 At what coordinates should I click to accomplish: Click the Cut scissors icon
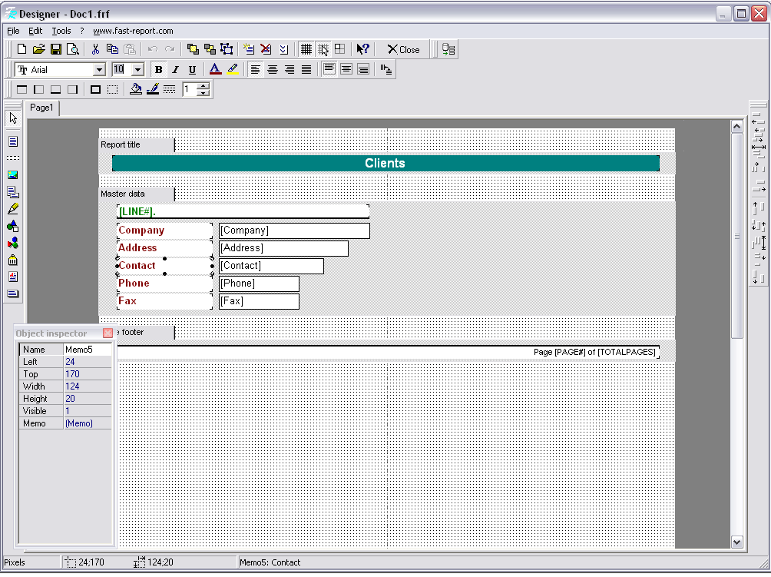pyautogui.click(x=96, y=49)
